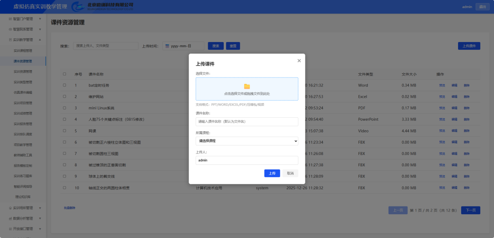This screenshot has width=494, height=238.
Task: Expand the 智慧门户管理 menu arrow
Action: [40, 19]
